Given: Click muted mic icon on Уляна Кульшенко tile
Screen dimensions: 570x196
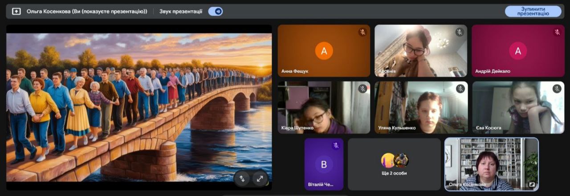Looking at the screenshot, I should click(x=460, y=89).
